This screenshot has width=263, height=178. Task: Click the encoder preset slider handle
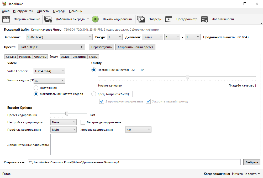point(67,114)
